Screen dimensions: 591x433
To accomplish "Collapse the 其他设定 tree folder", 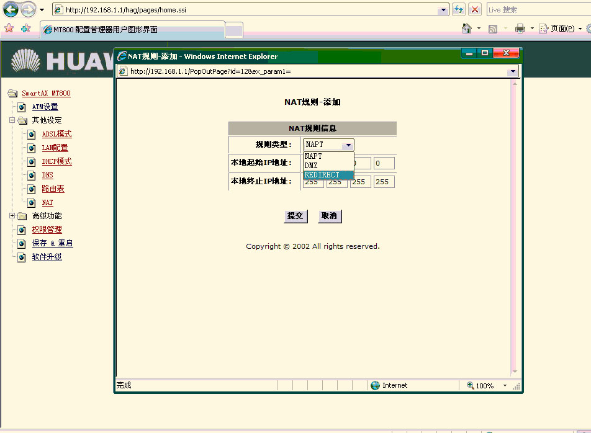I will tap(12, 120).
